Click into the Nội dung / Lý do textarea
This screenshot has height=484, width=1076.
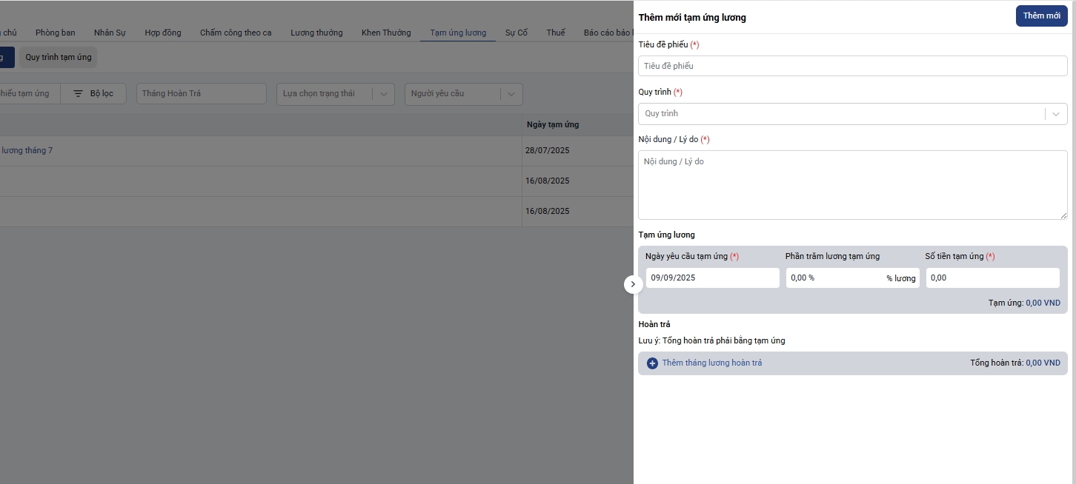click(852, 185)
